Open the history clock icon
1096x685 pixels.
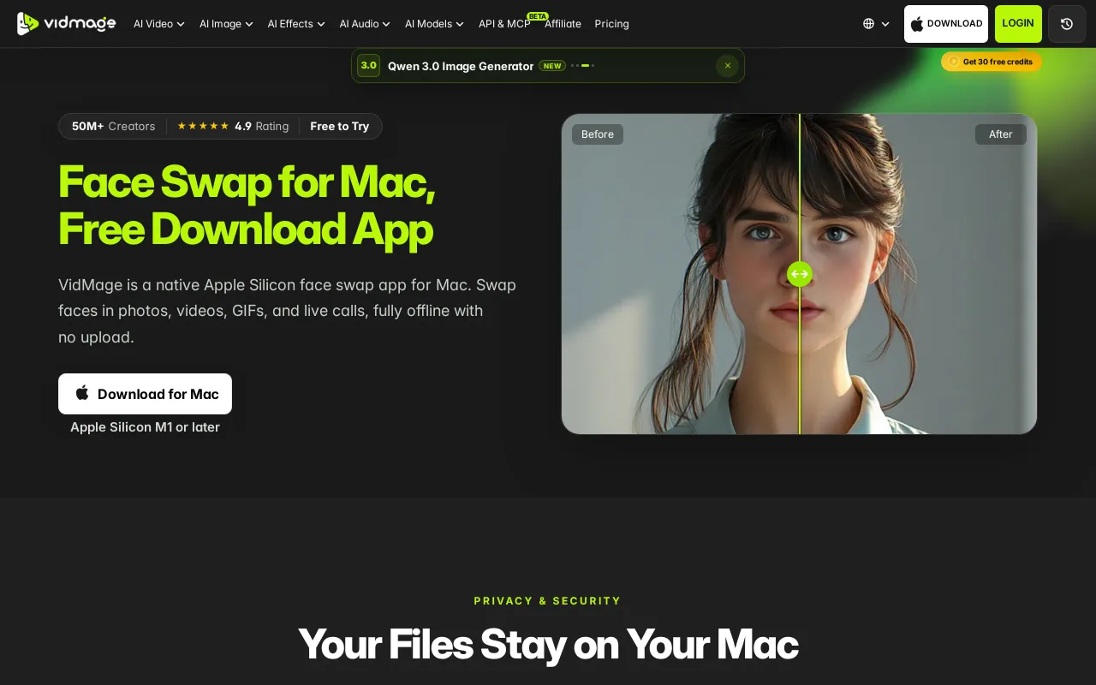[x=1067, y=24]
